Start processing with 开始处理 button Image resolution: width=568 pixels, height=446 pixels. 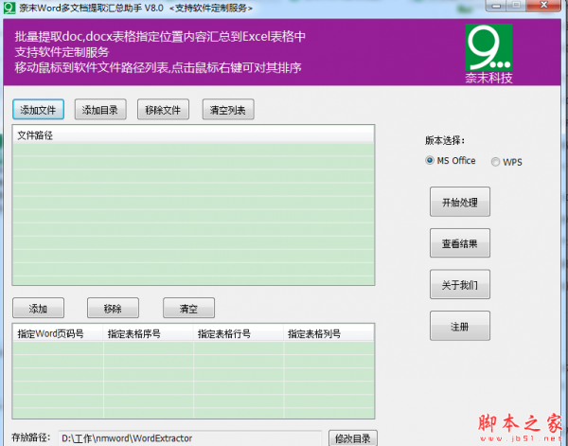460,202
